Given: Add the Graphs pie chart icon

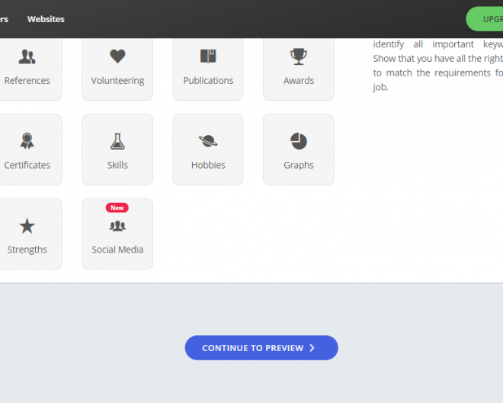Looking at the screenshot, I should pos(299,141).
